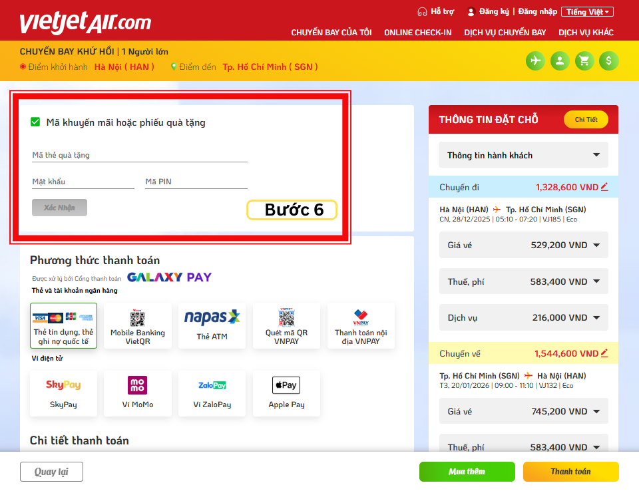Click the Quay lại back button
This screenshot has width=639, height=491.
click(51, 472)
